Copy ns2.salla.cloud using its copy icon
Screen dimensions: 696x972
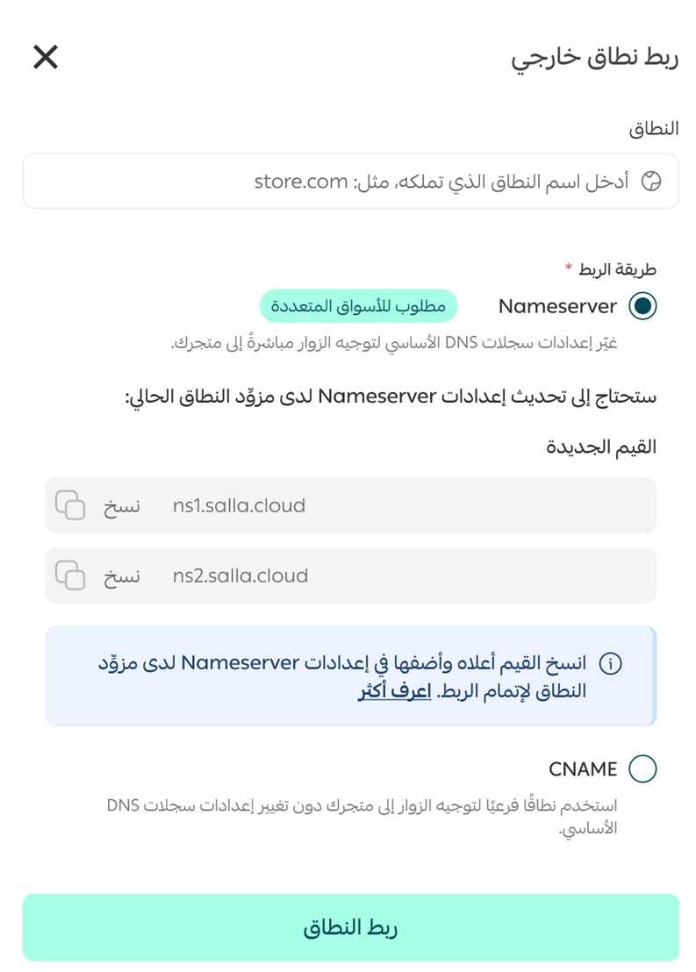[69, 575]
